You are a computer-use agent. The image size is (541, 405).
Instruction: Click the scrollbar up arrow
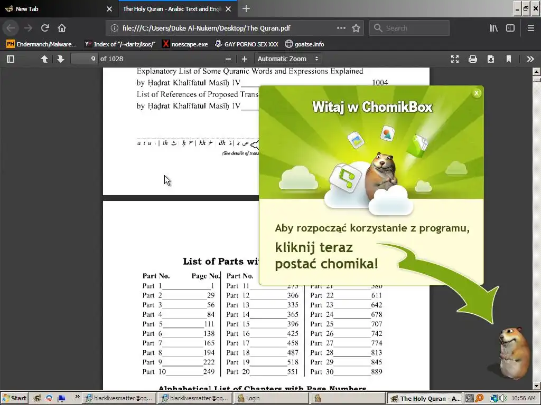click(537, 72)
